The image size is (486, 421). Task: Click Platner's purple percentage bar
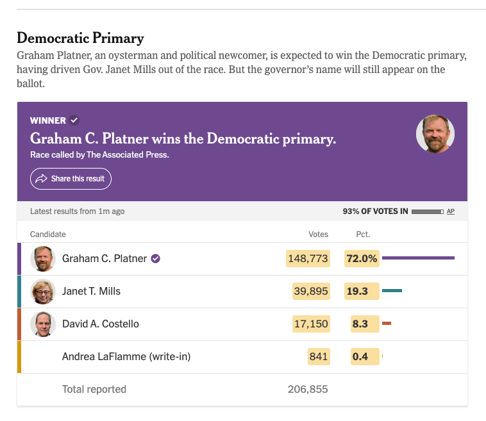point(419,258)
